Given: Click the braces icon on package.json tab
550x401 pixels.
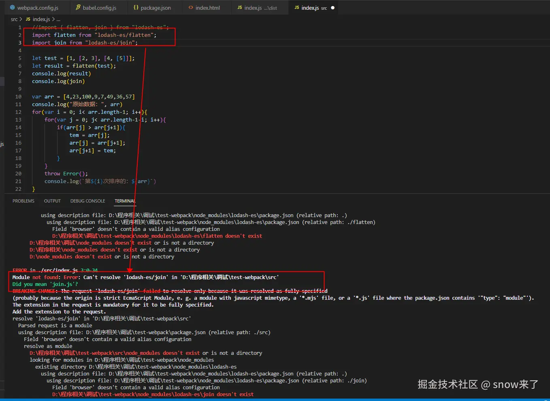Looking at the screenshot, I should pos(136,8).
